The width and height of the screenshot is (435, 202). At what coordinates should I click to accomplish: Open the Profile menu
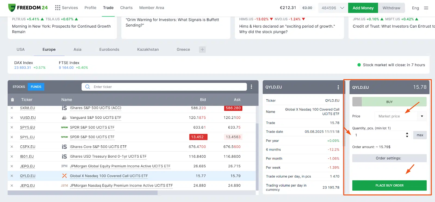pos(90,8)
